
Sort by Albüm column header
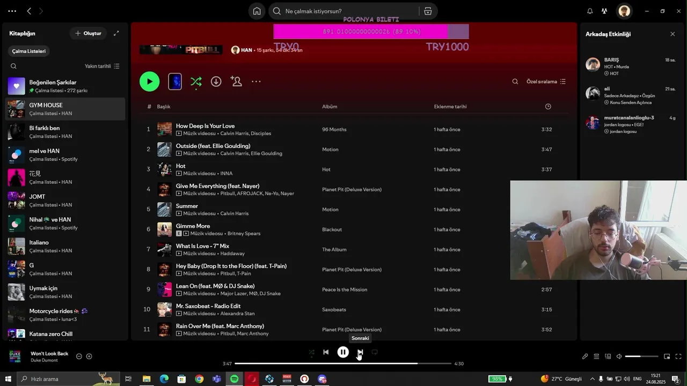click(330, 107)
